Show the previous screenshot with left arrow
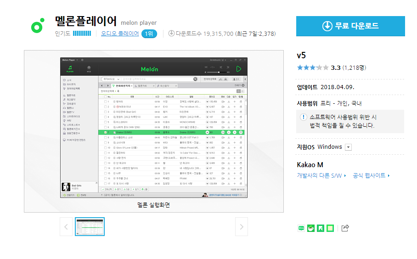The width and height of the screenshot is (417, 259). point(66,227)
